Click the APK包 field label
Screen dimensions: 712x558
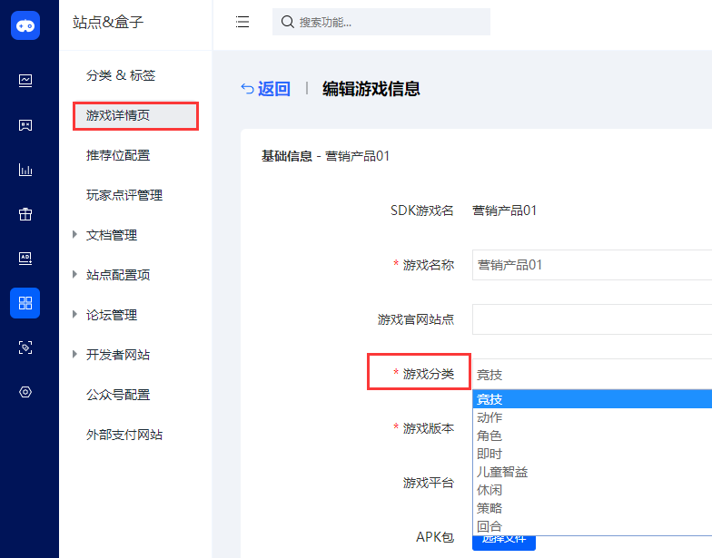coord(434,537)
